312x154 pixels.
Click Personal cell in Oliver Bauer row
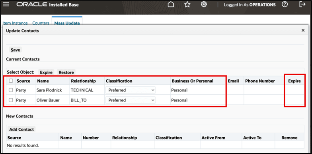point(179,100)
